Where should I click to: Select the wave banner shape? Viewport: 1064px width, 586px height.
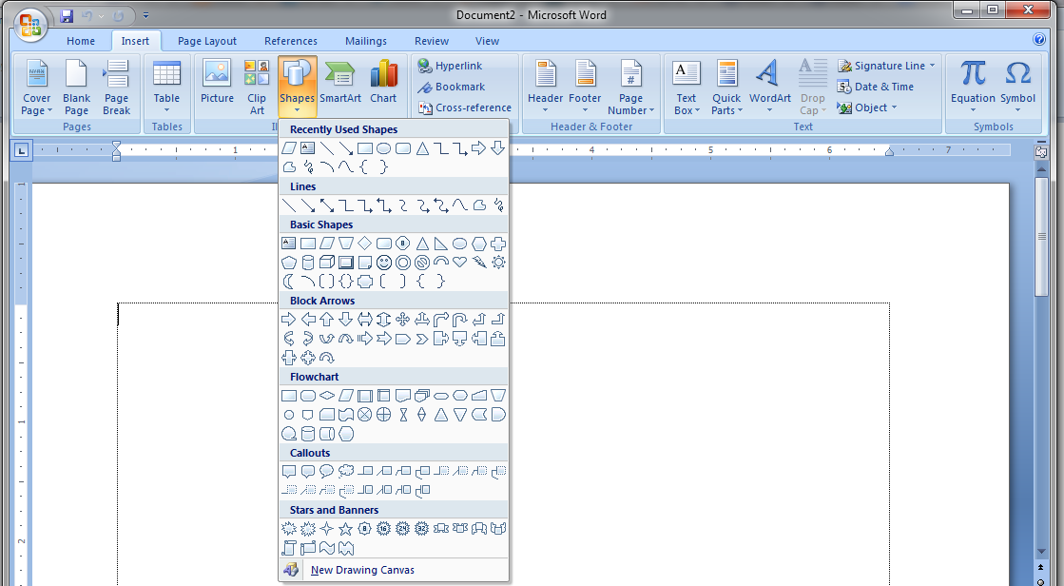coord(327,547)
